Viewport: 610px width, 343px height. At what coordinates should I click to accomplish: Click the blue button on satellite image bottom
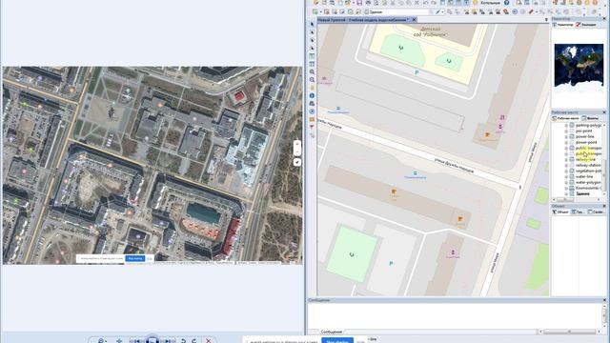pyautogui.click(x=134, y=258)
